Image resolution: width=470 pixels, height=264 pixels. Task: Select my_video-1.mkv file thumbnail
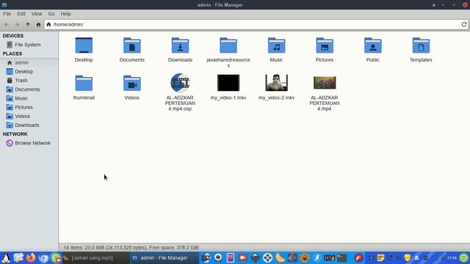[x=228, y=83]
